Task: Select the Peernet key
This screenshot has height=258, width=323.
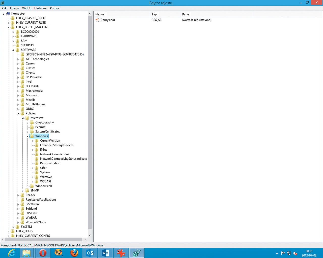Action: pos(40,127)
